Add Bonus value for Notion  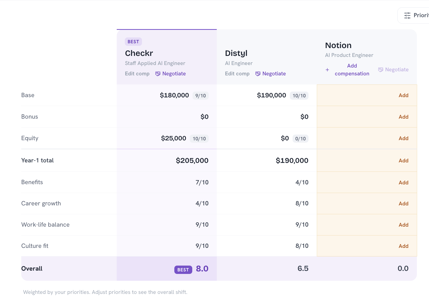click(403, 117)
